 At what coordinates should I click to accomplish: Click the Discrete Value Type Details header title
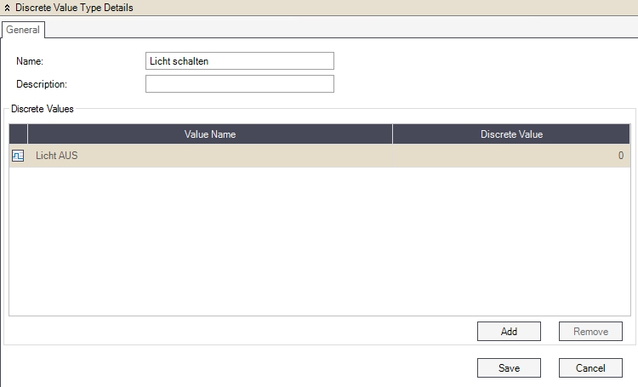[74, 8]
